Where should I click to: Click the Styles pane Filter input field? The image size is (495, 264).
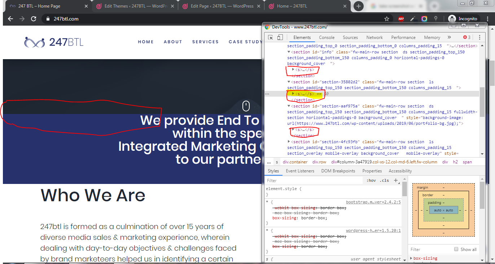click(x=314, y=180)
